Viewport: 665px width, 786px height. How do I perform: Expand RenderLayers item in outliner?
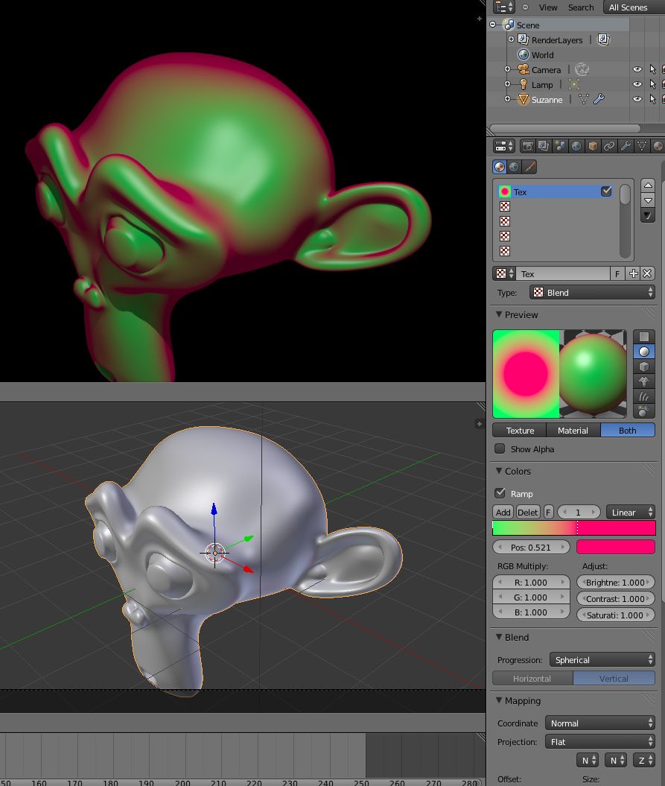(511, 39)
